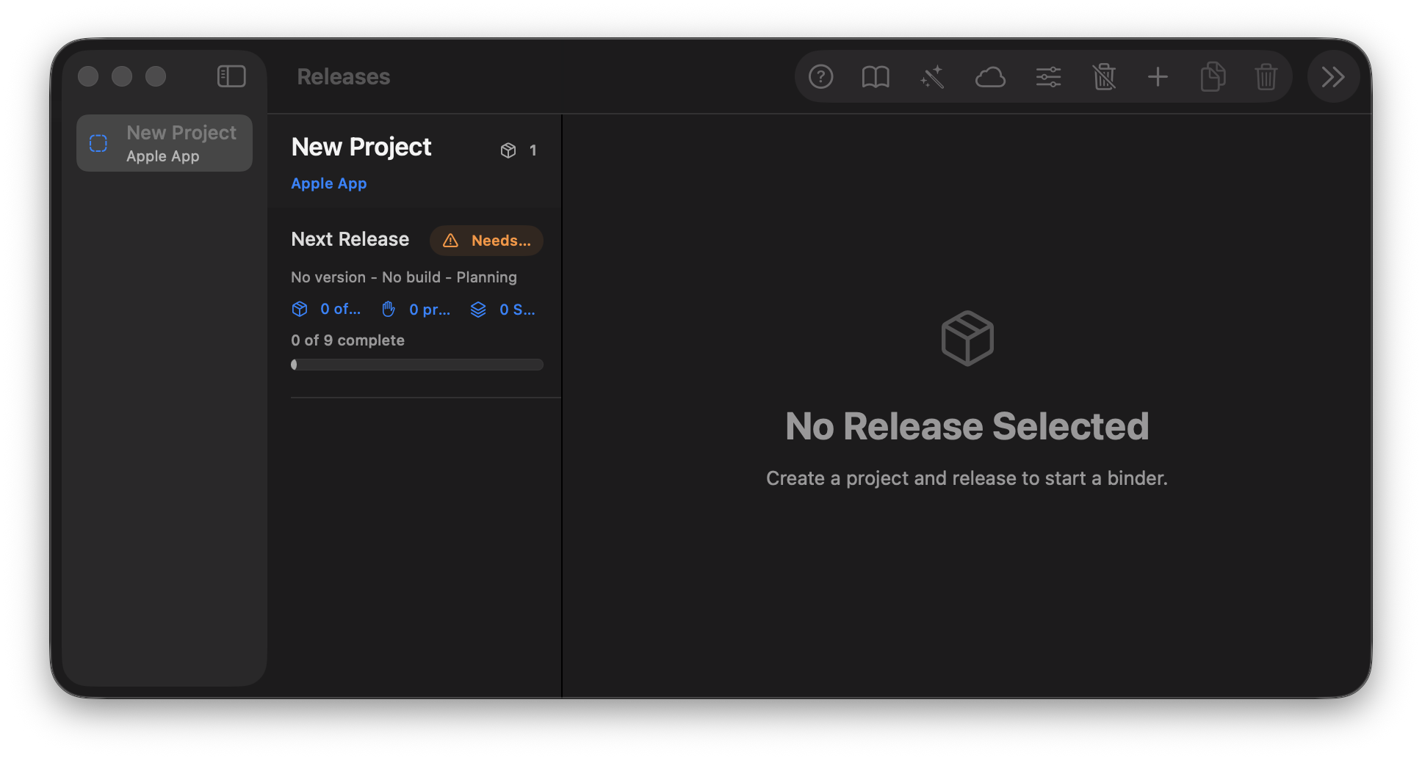Click the release progress bar

click(417, 365)
